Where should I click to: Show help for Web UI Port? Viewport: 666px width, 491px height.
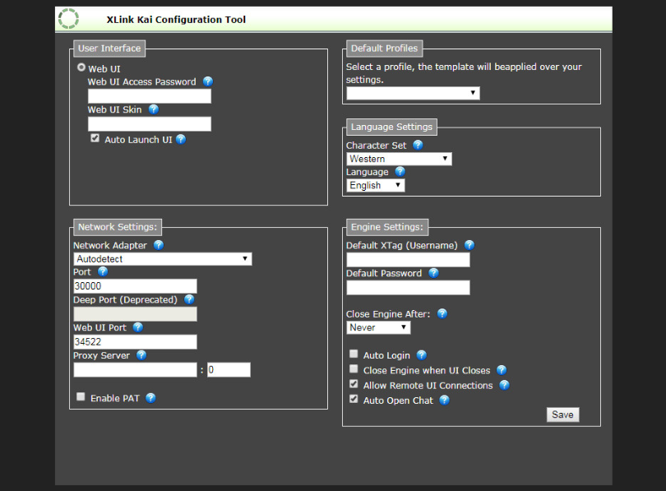[137, 327]
